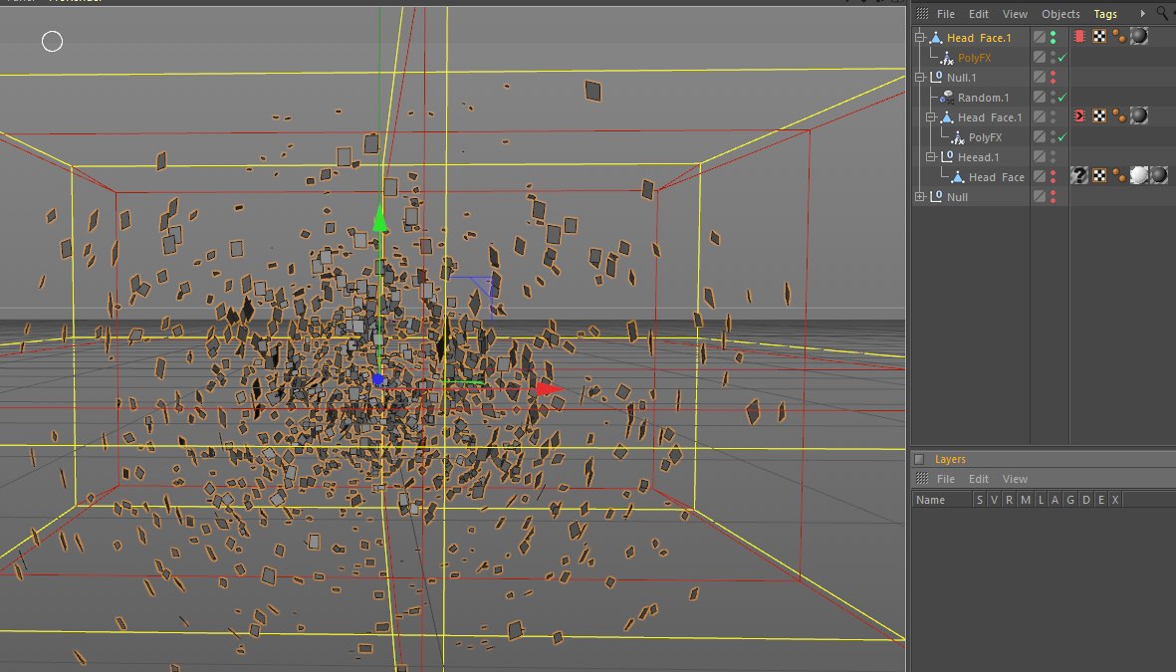Select the Phong tag on the top-level Head Face.1
This screenshot has width=1176, height=672.
(1119, 36)
